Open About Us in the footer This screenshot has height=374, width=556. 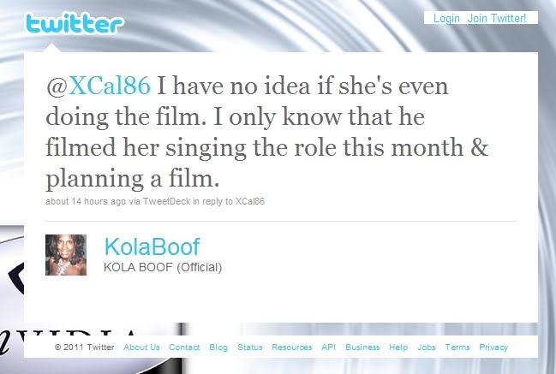click(x=141, y=347)
